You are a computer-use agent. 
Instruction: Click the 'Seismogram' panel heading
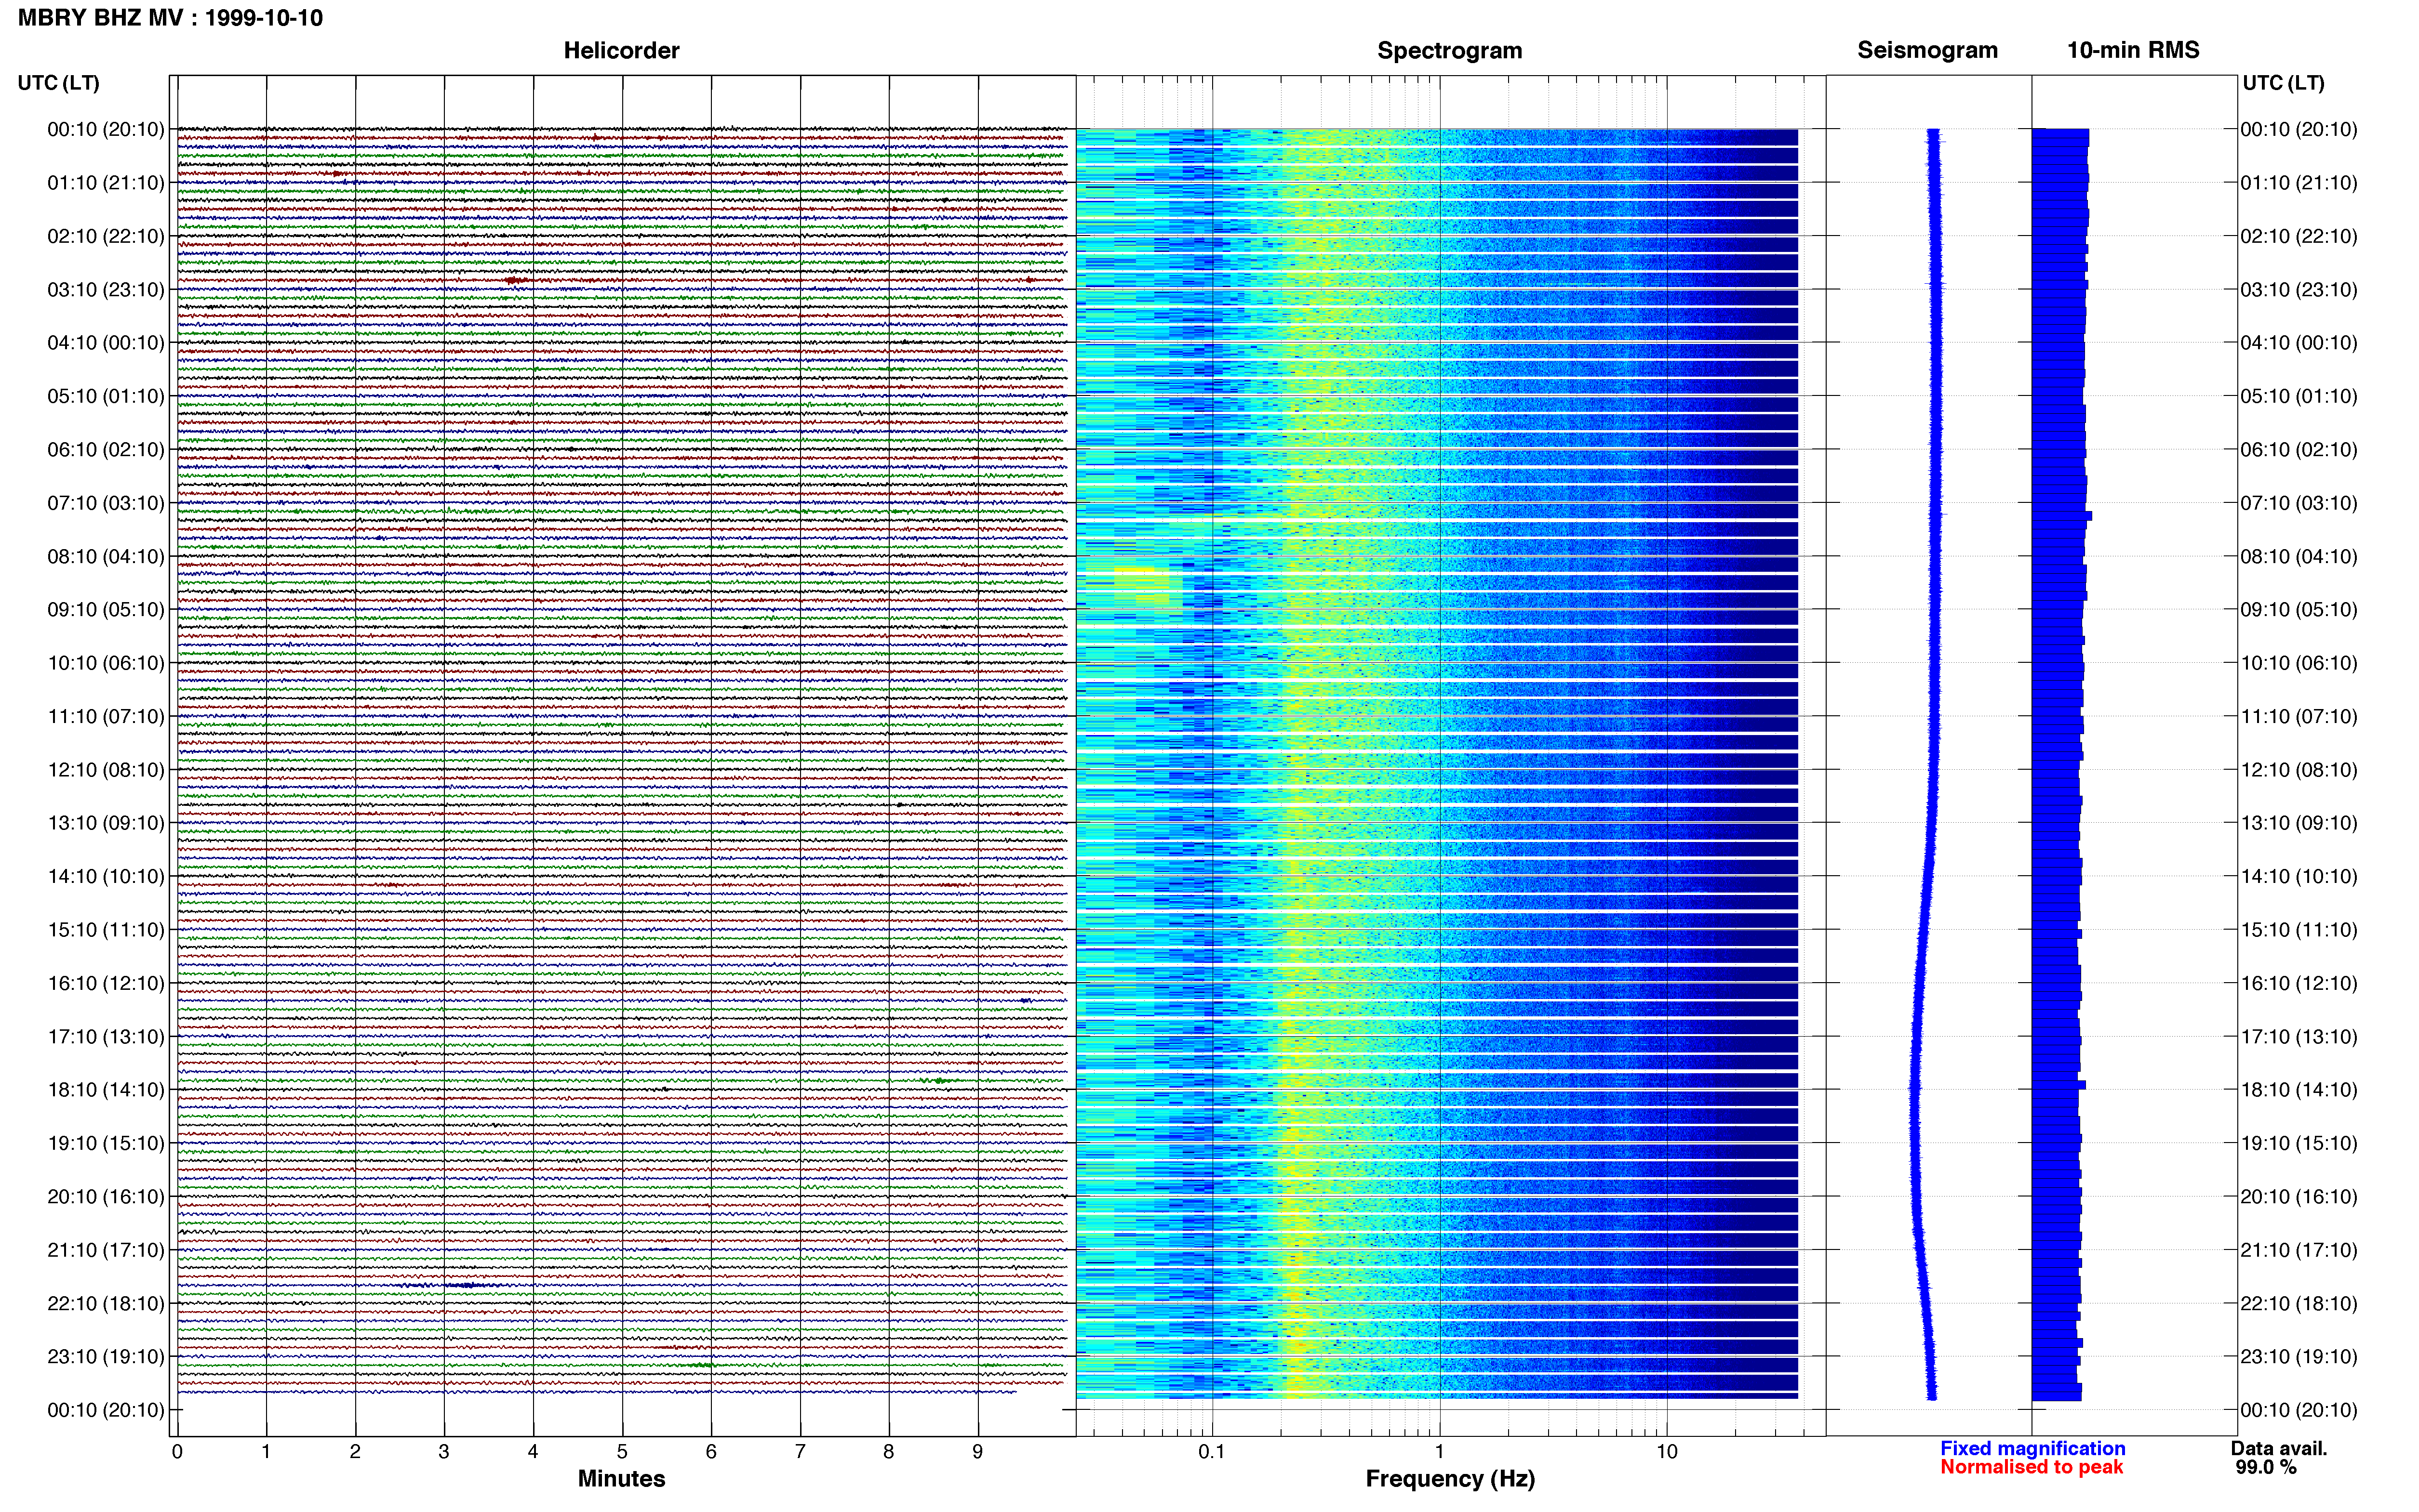click(x=1927, y=50)
